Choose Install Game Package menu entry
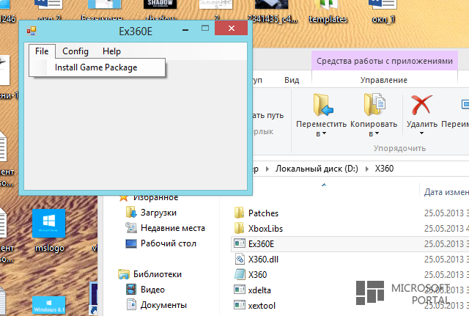Viewport: 469px width, 316px height. pos(97,67)
